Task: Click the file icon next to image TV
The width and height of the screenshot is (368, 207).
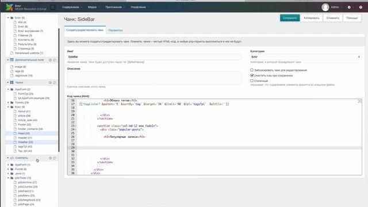Action: [x=12, y=67]
